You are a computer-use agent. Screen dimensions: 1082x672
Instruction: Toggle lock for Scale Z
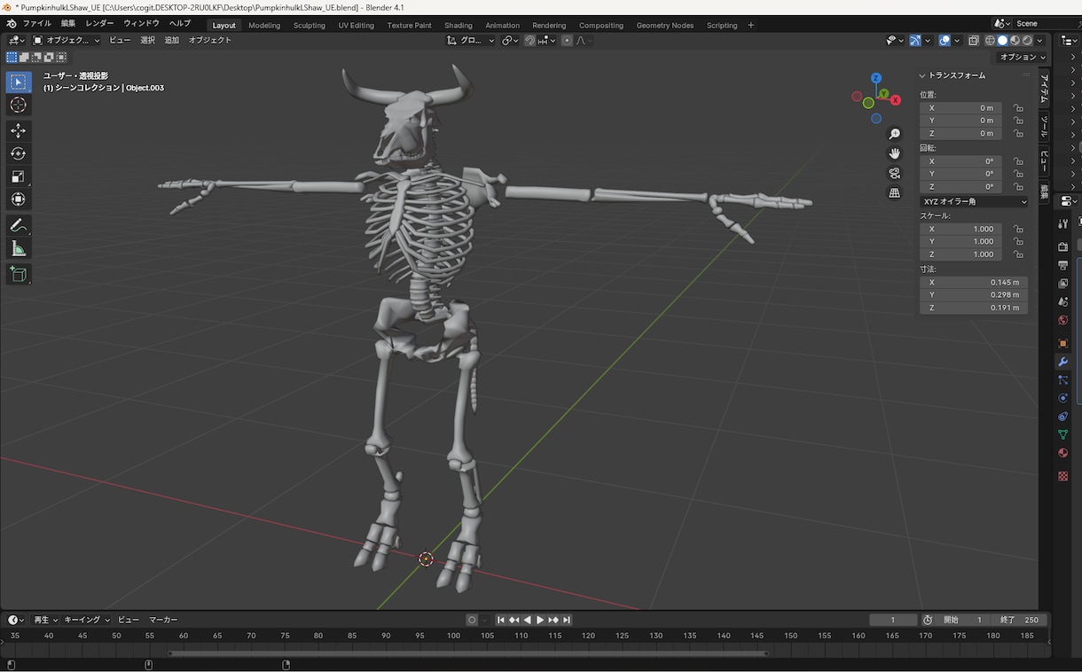pyautogui.click(x=1018, y=255)
